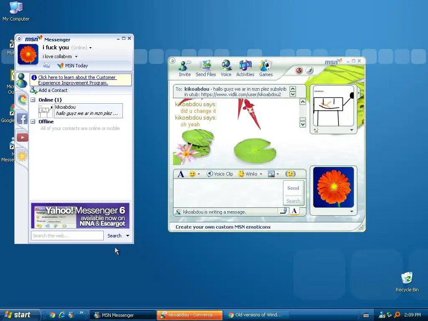This screenshot has height=321, width=428.
Task: Click the webcam icon under kikoabdou's picture
Action: 316,130
